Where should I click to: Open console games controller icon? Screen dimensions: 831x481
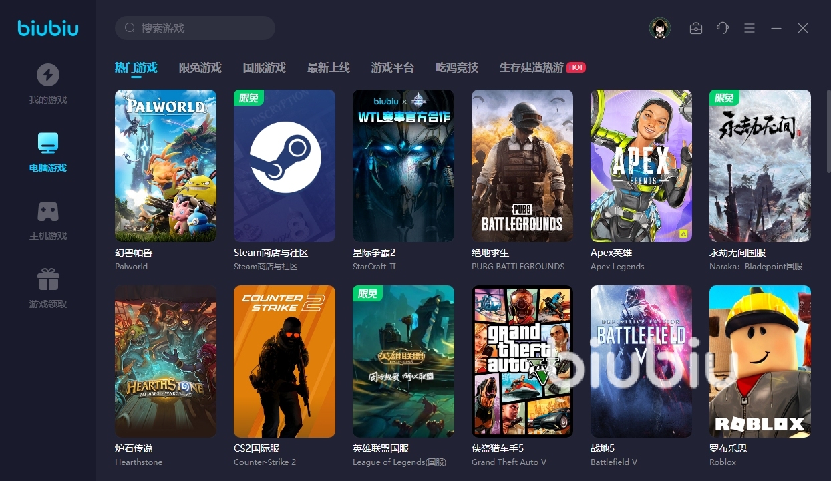pyautogui.click(x=47, y=212)
